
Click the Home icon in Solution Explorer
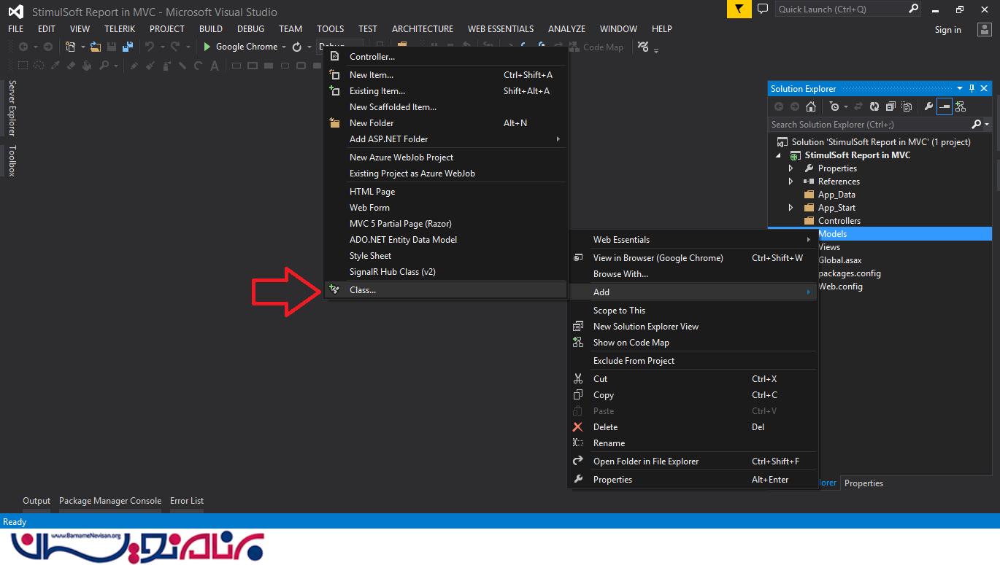click(x=810, y=106)
